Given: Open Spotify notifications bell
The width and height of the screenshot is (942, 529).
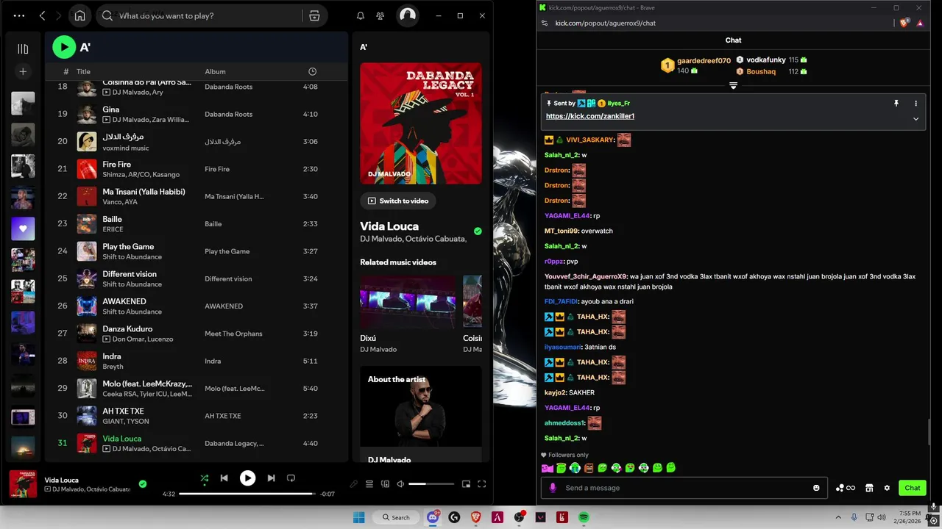Looking at the screenshot, I should (x=361, y=15).
